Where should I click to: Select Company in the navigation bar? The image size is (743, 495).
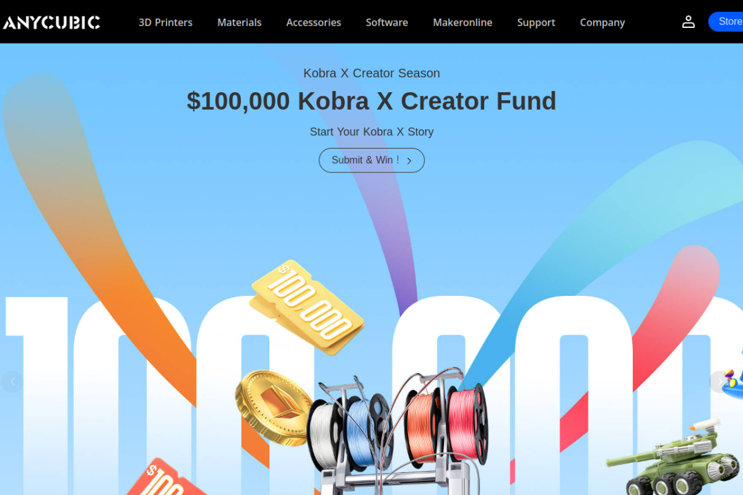point(603,22)
